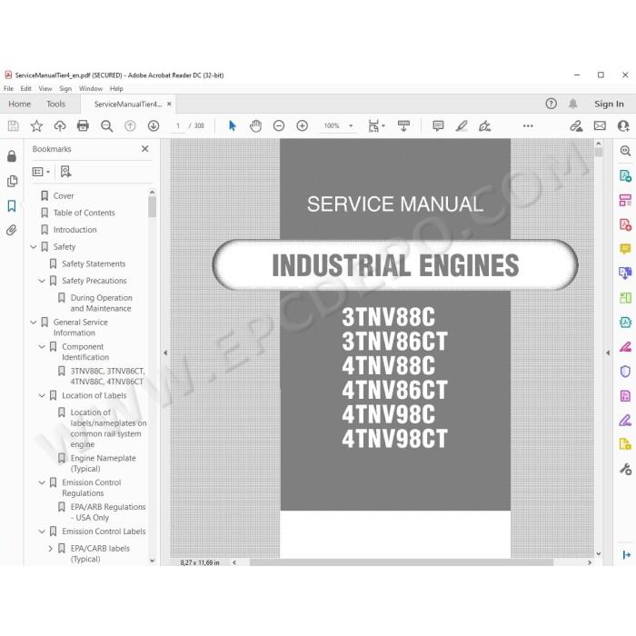Click the scrolling mode icon
The width and height of the screenshot is (636, 636).
point(403,126)
